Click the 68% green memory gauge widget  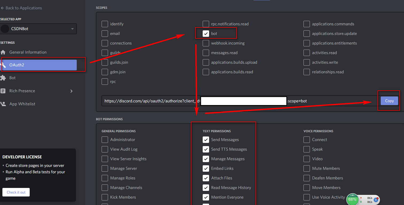tap(352, 199)
